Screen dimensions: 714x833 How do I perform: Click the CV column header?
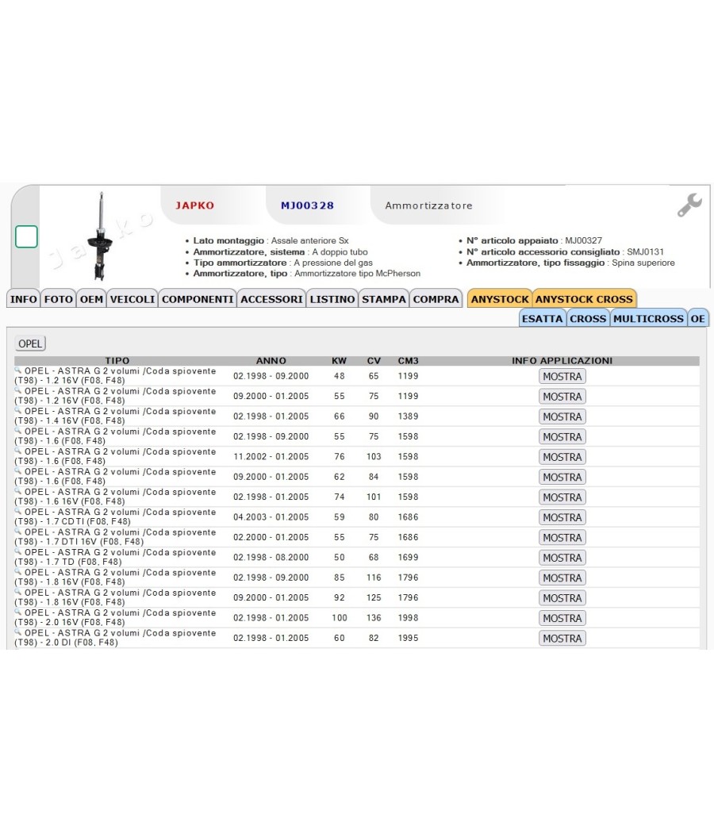click(374, 361)
